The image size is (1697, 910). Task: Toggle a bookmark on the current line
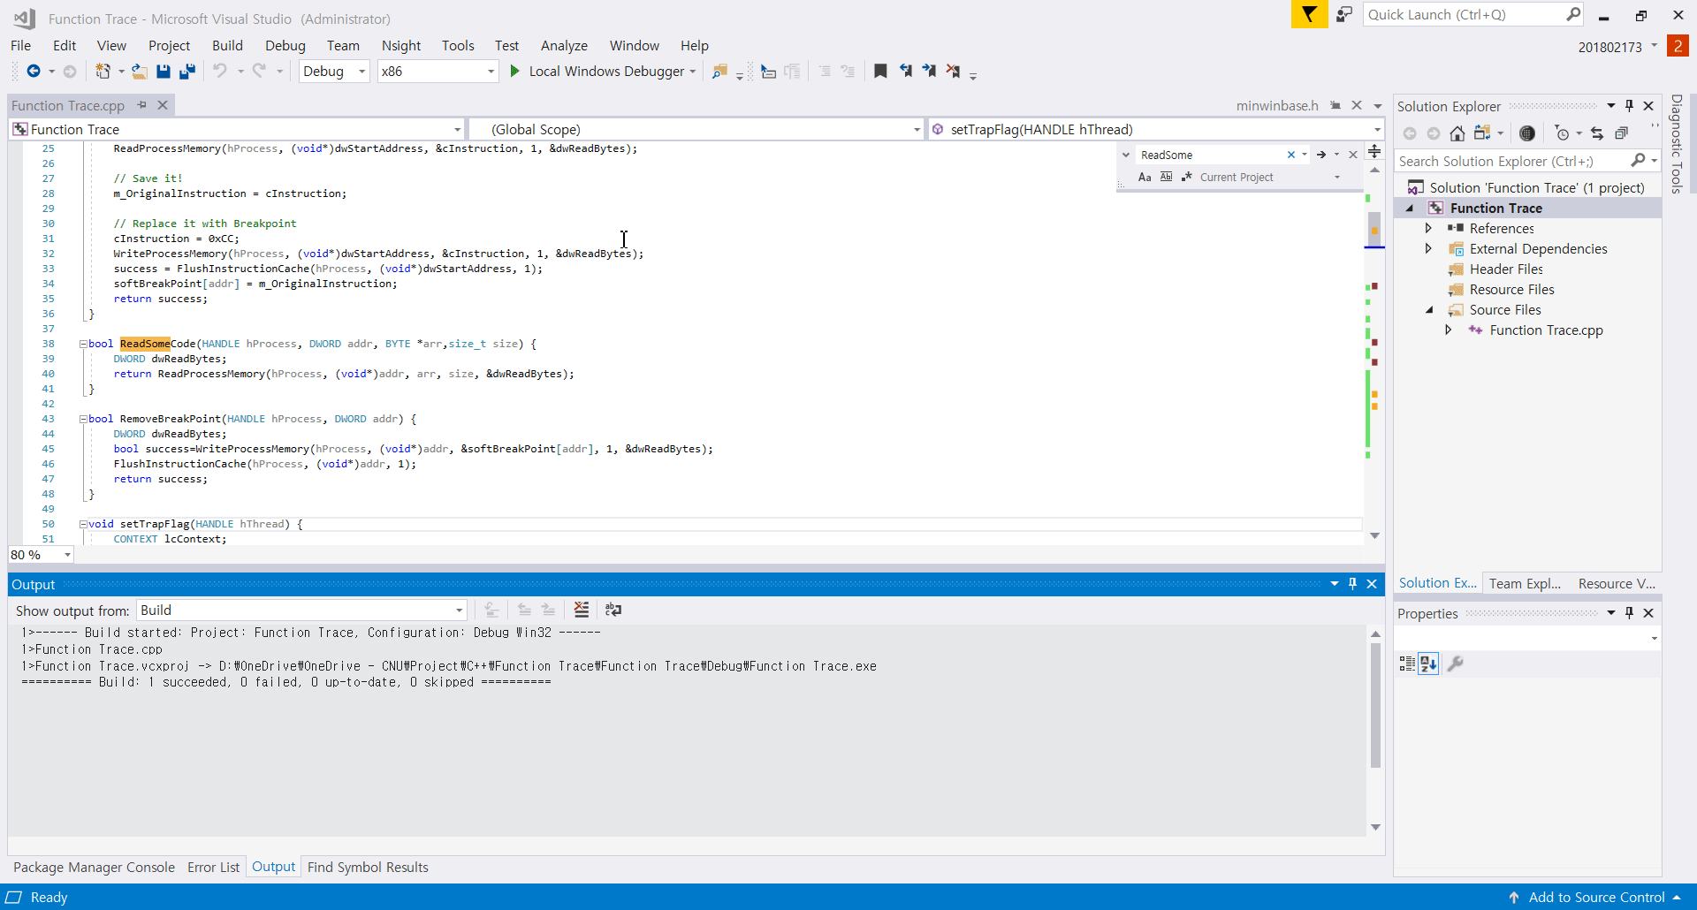(880, 72)
